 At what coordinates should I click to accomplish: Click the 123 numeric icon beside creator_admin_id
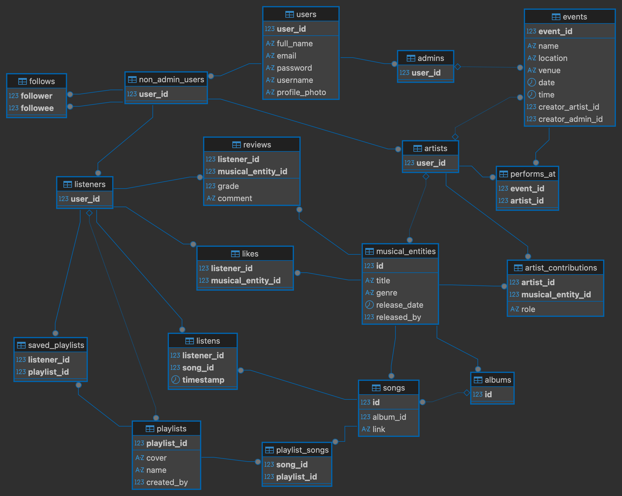pyautogui.click(x=531, y=119)
